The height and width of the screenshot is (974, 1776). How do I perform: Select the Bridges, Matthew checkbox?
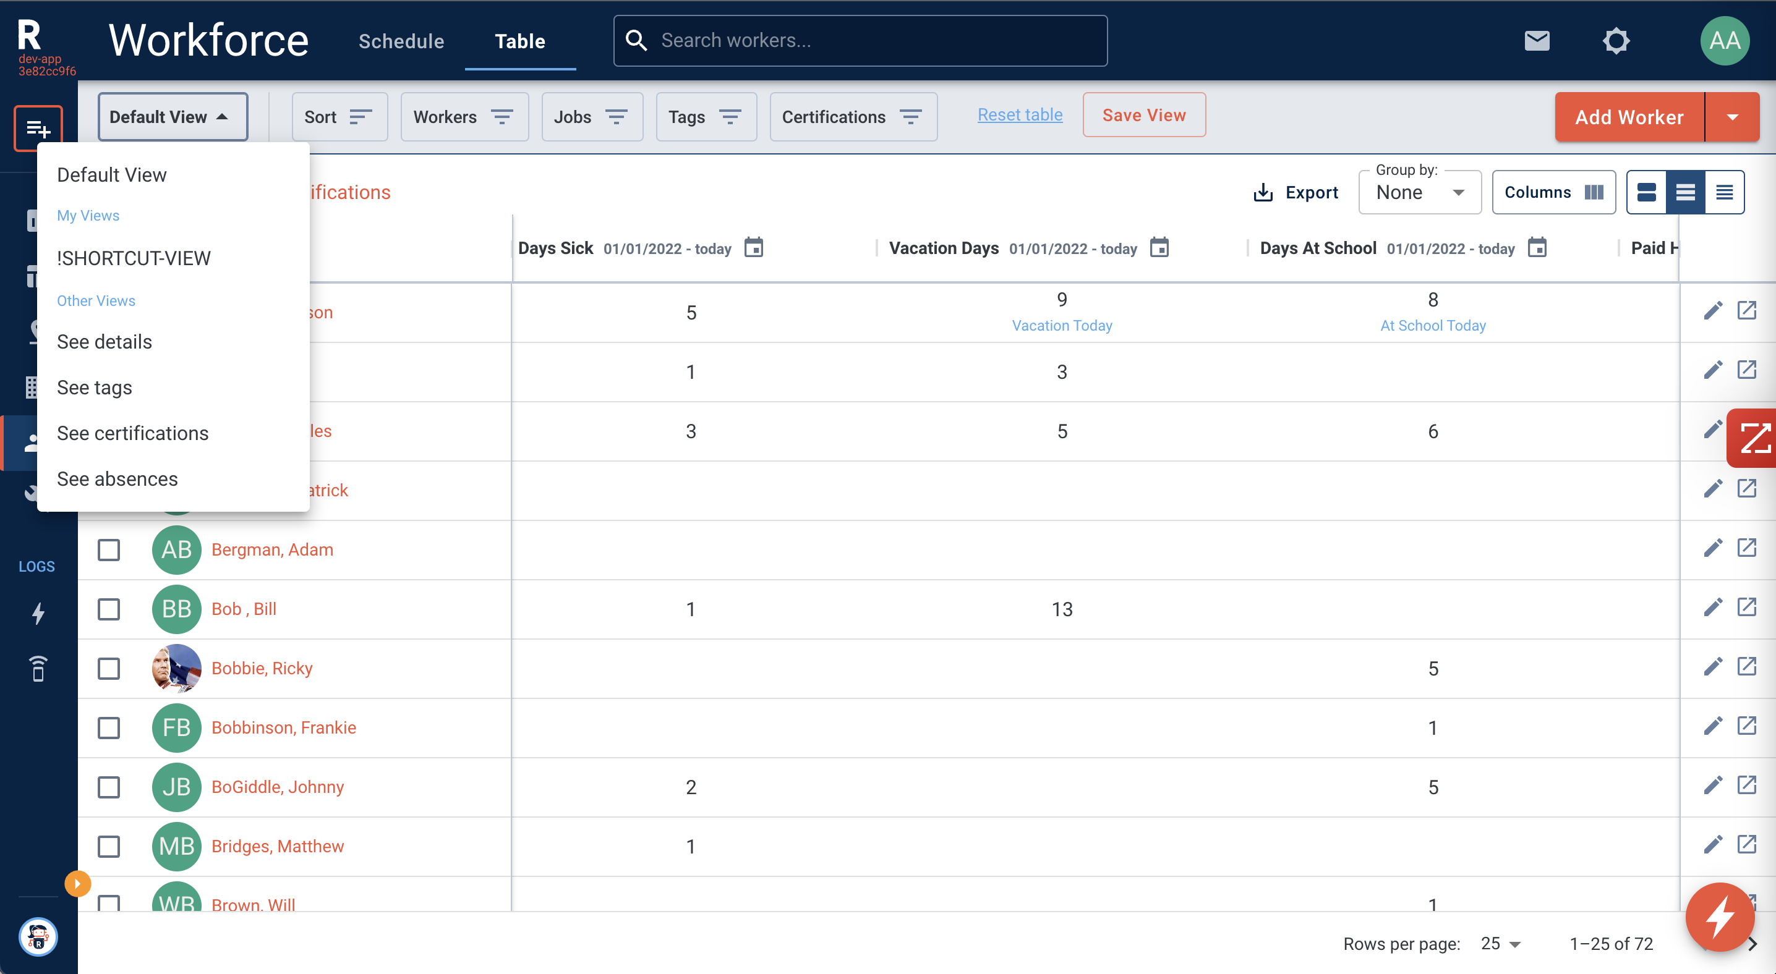point(109,846)
